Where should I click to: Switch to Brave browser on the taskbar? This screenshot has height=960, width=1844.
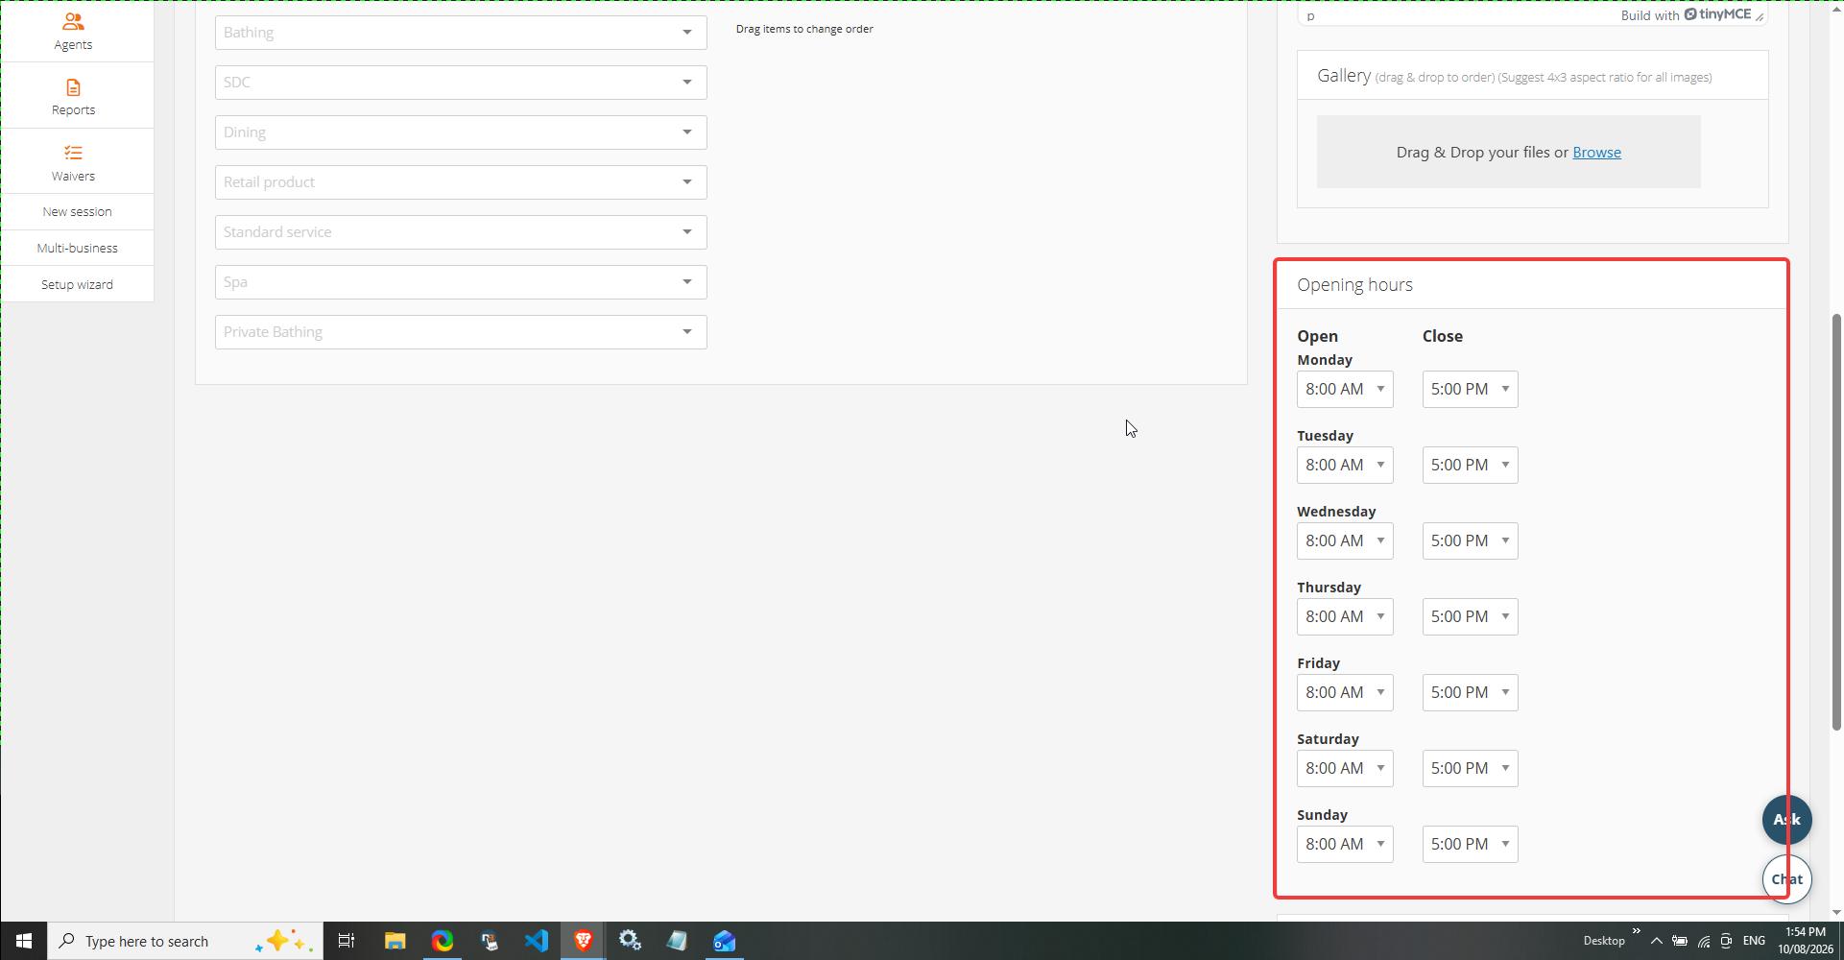pyautogui.click(x=583, y=941)
